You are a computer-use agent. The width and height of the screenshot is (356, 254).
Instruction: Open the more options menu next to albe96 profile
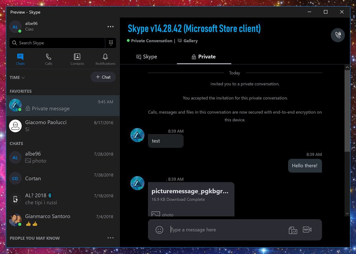tap(110, 27)
